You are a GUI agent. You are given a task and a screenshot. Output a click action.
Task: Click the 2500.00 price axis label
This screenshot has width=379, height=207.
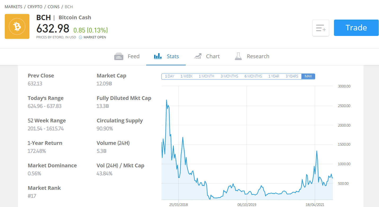pos(344,106)
